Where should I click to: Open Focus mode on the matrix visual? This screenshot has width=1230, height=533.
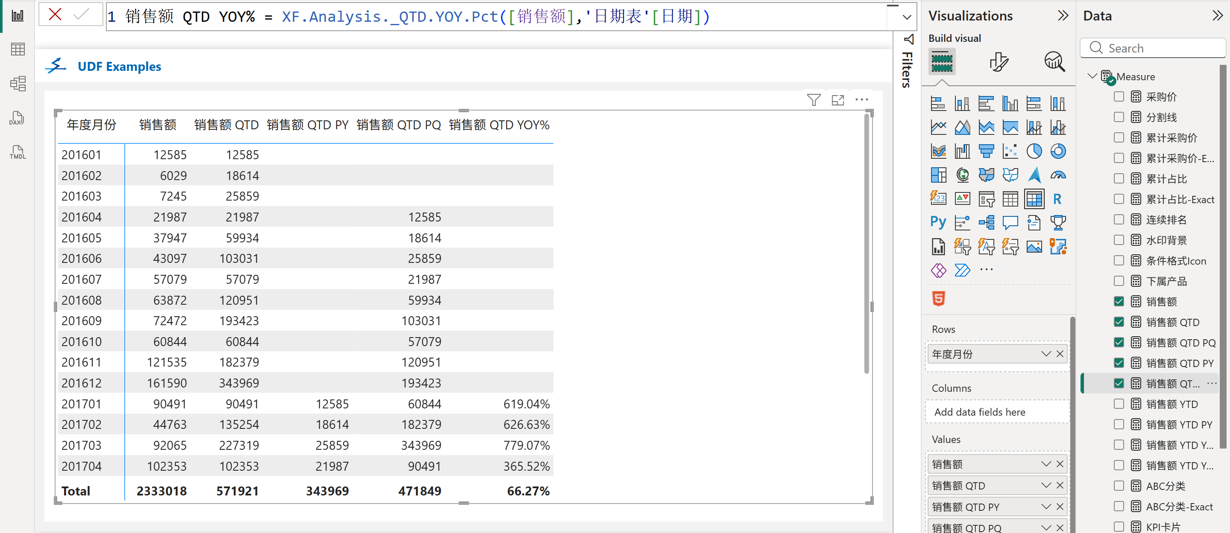coord(838,100)
